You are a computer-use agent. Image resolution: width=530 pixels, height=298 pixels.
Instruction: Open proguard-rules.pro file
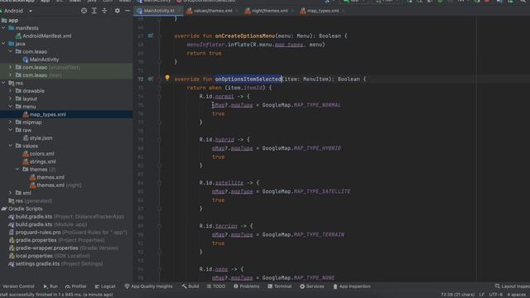pyautogui.click(x=38, y=233)
